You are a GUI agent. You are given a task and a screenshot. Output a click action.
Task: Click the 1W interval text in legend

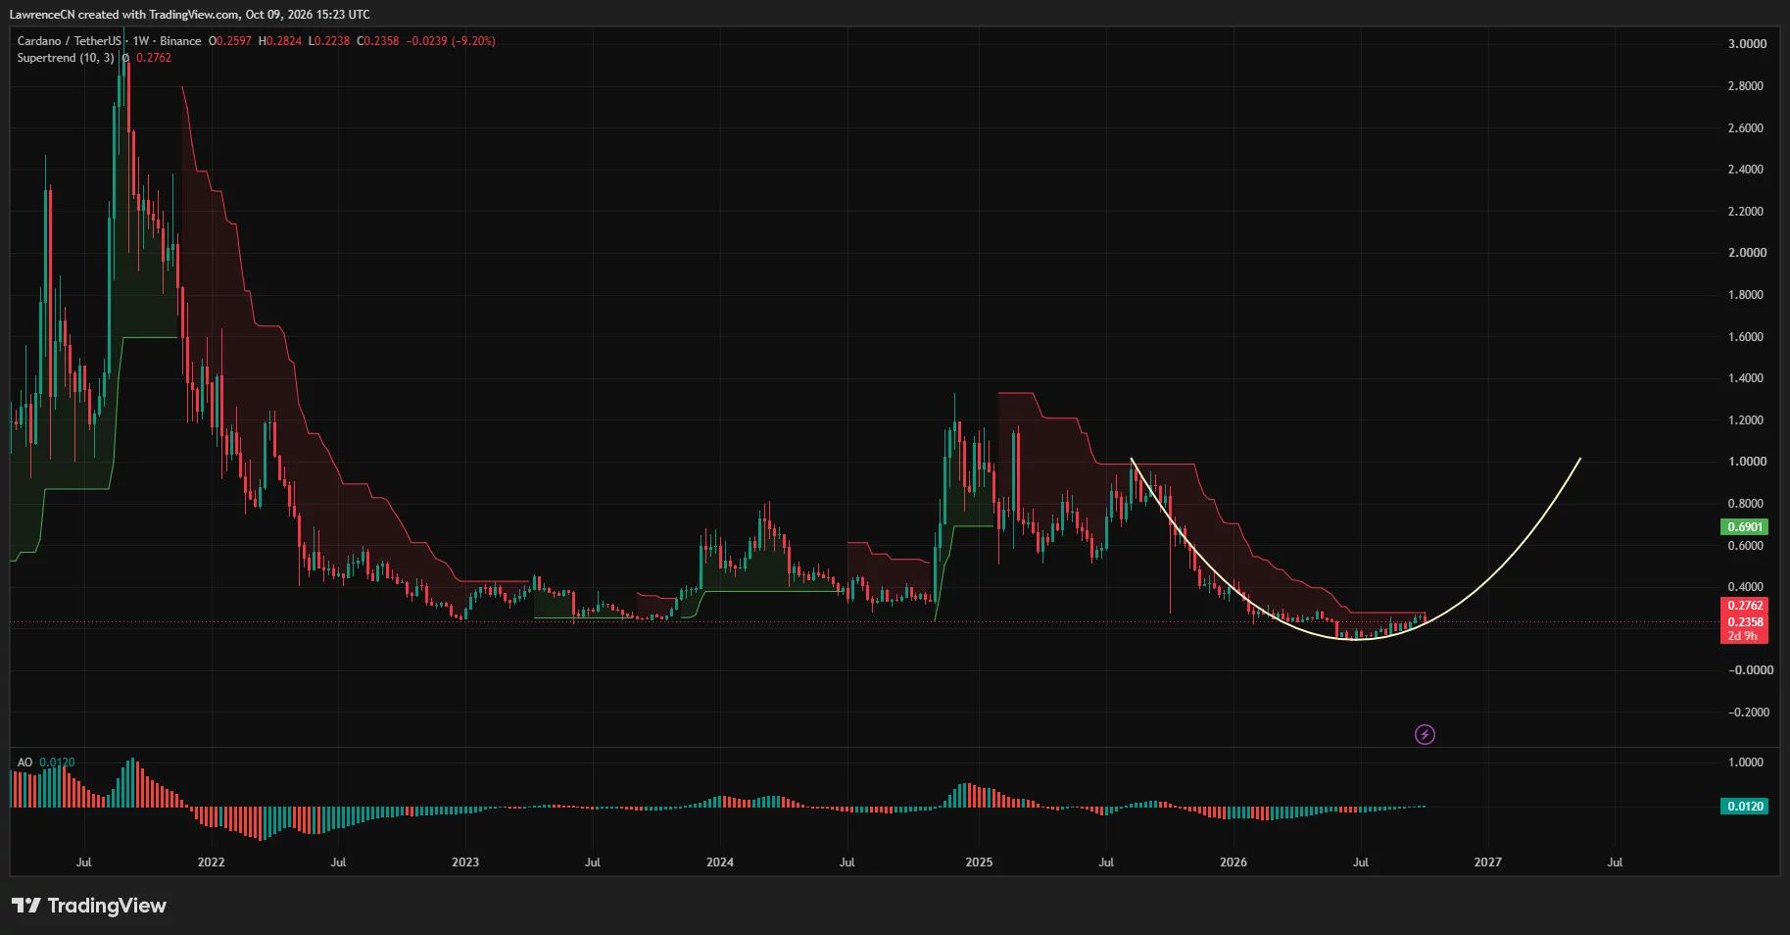click(x=141, y=41)
